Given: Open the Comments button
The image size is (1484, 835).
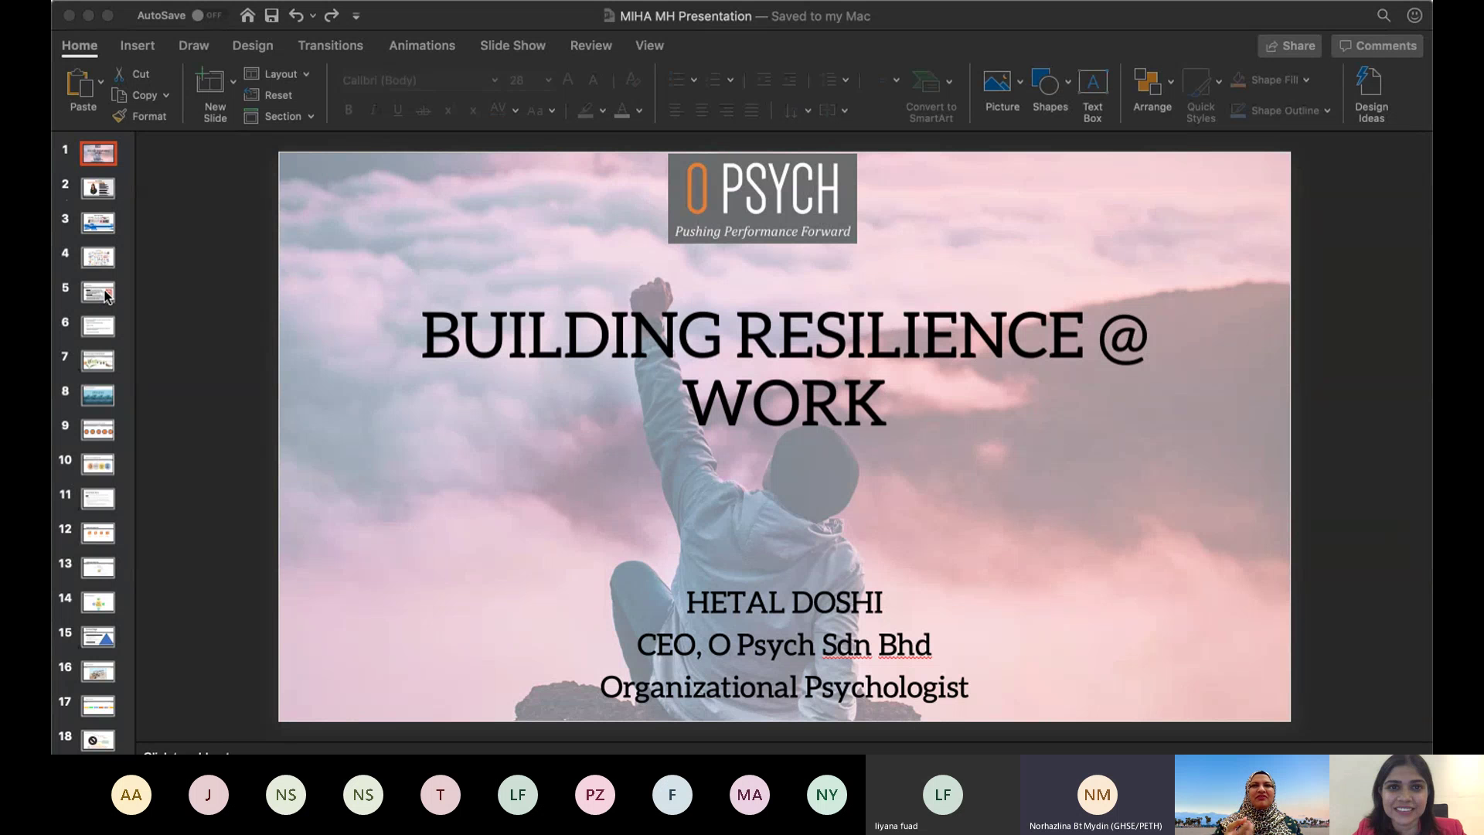Looking at the screenshot, I should click(x=1377, y=46).
